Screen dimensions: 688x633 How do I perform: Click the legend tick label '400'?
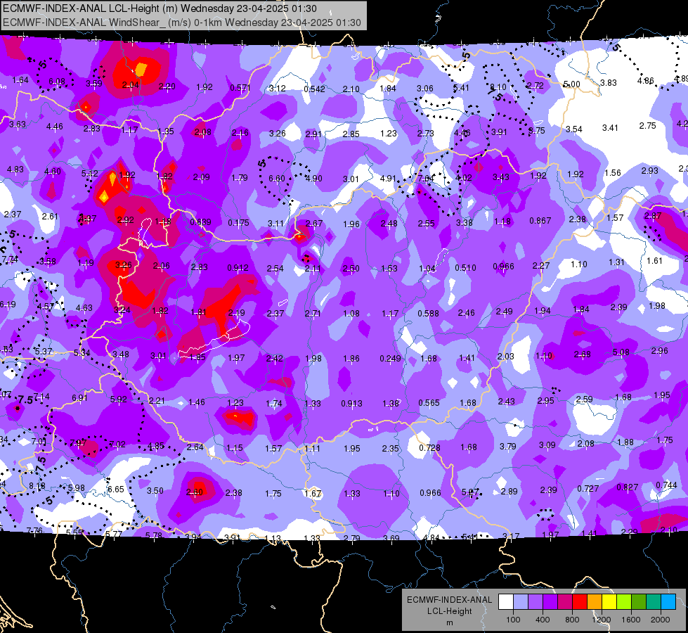[x=543, y=620]
